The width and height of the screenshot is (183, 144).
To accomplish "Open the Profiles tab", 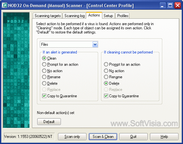I will (x=123, y=16).
